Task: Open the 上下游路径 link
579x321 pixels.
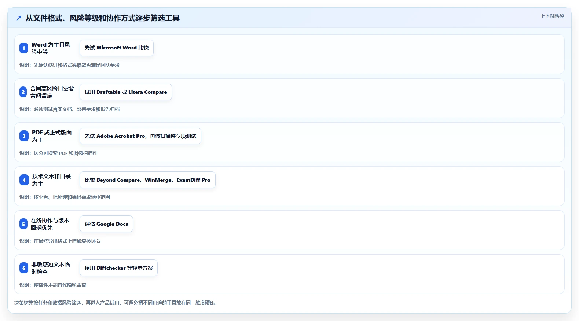Action: click(552, 16)
